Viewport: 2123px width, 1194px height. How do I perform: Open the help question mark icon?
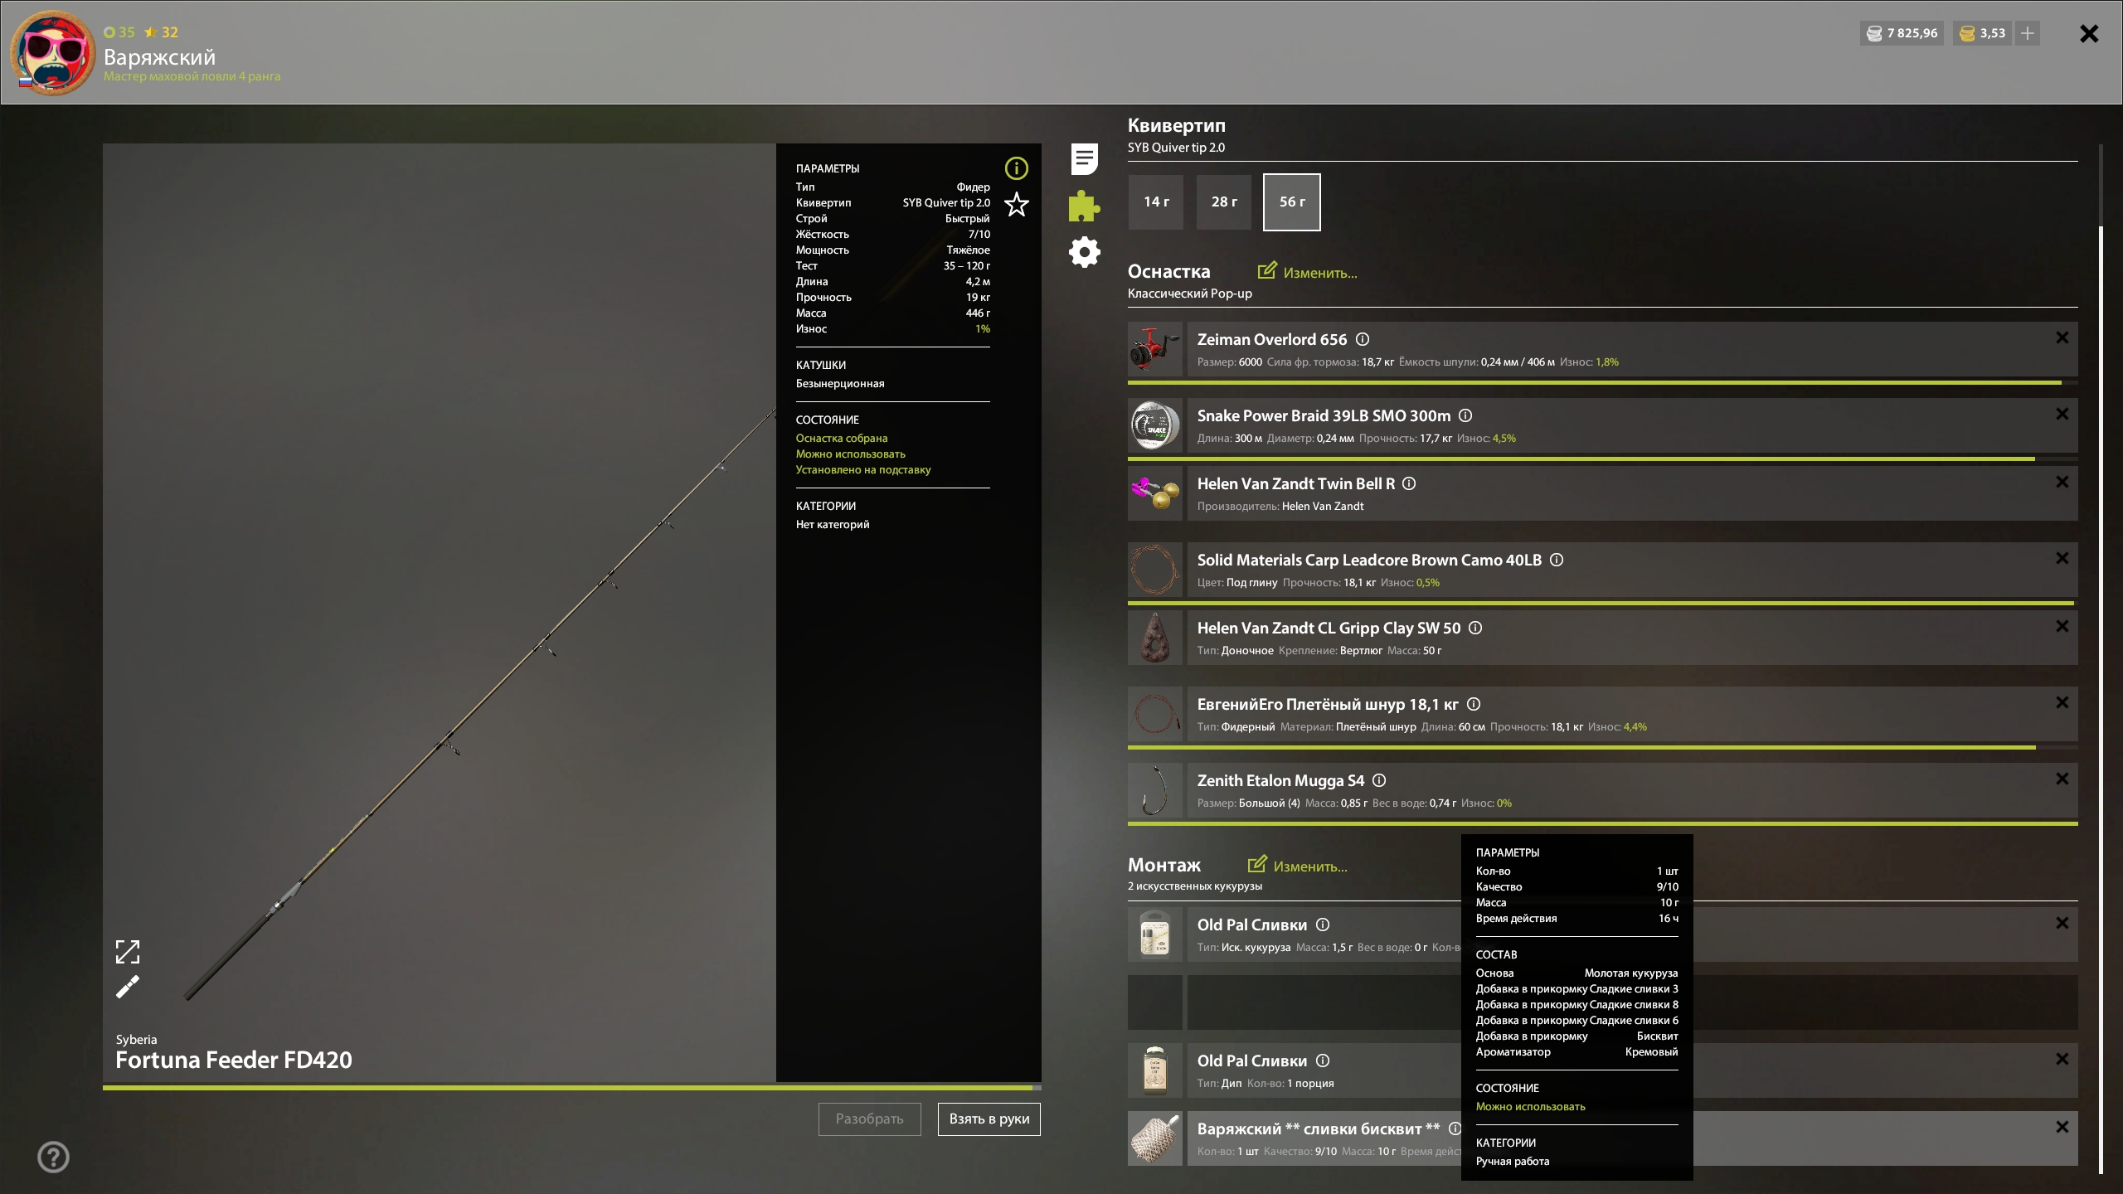click(x=54, y=1157)
